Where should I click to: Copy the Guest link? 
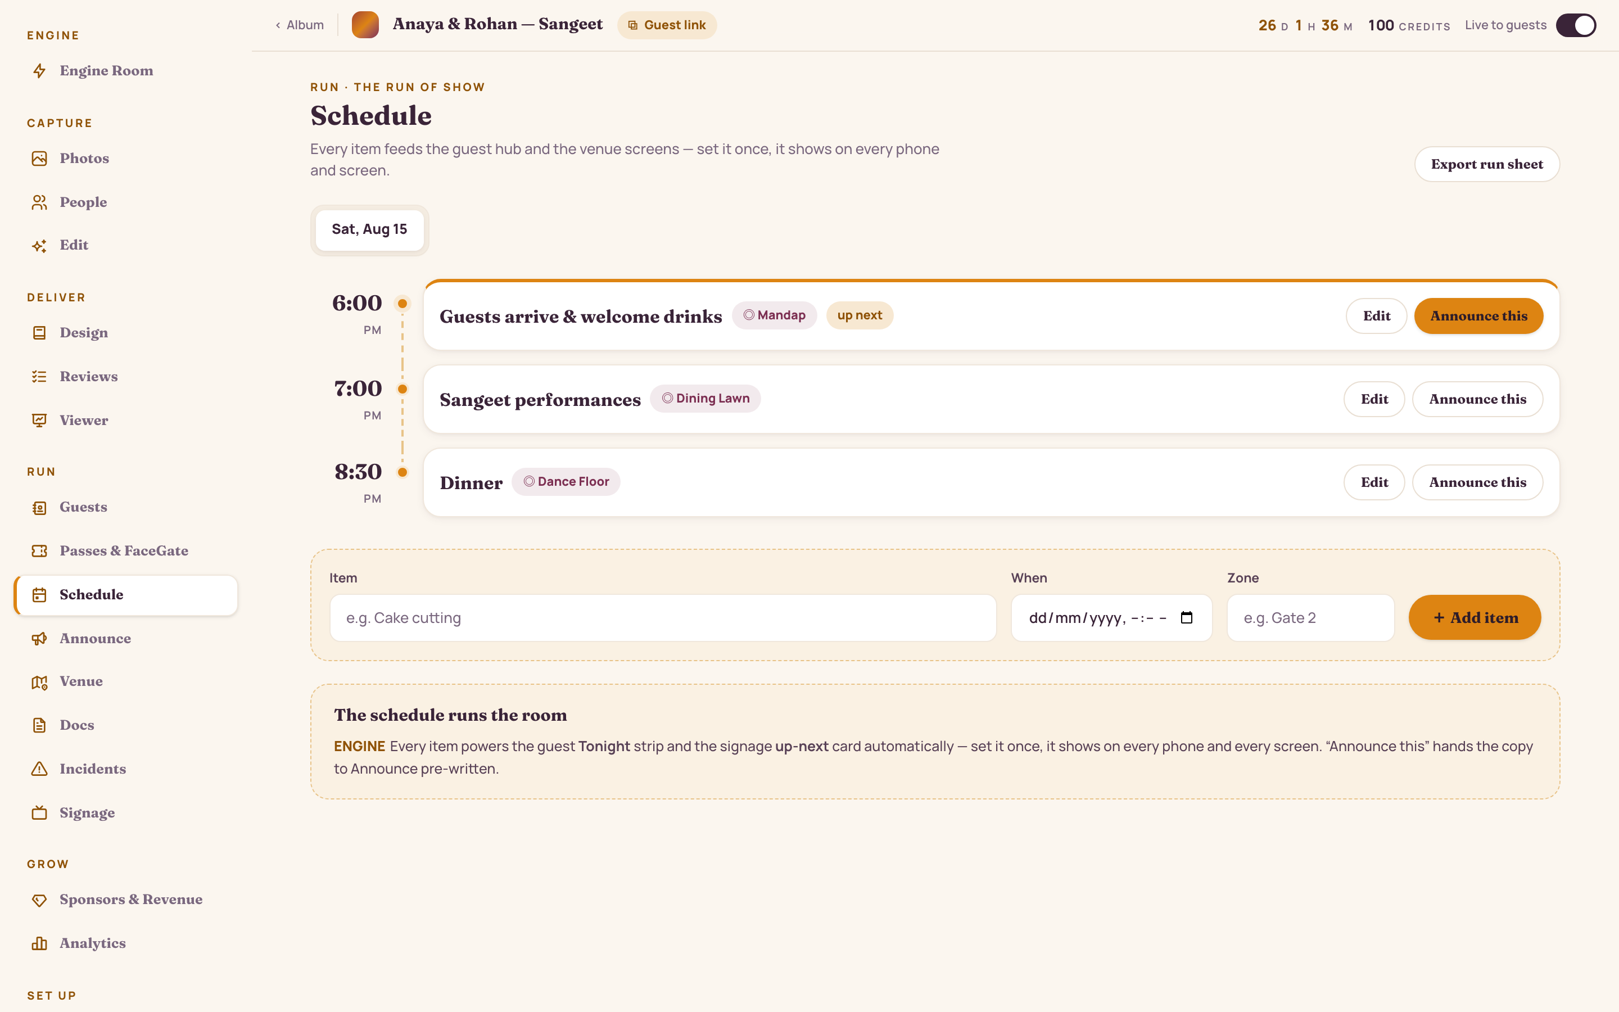click(x=666, y=25)
